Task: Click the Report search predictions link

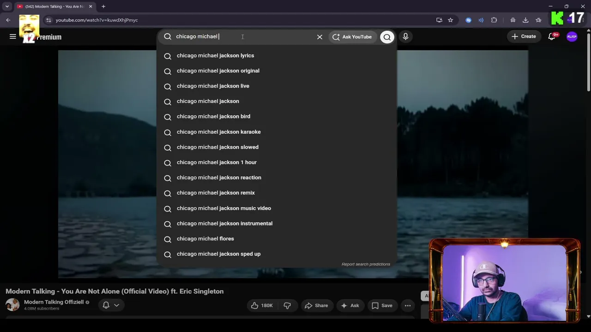Action: point(366,264)
